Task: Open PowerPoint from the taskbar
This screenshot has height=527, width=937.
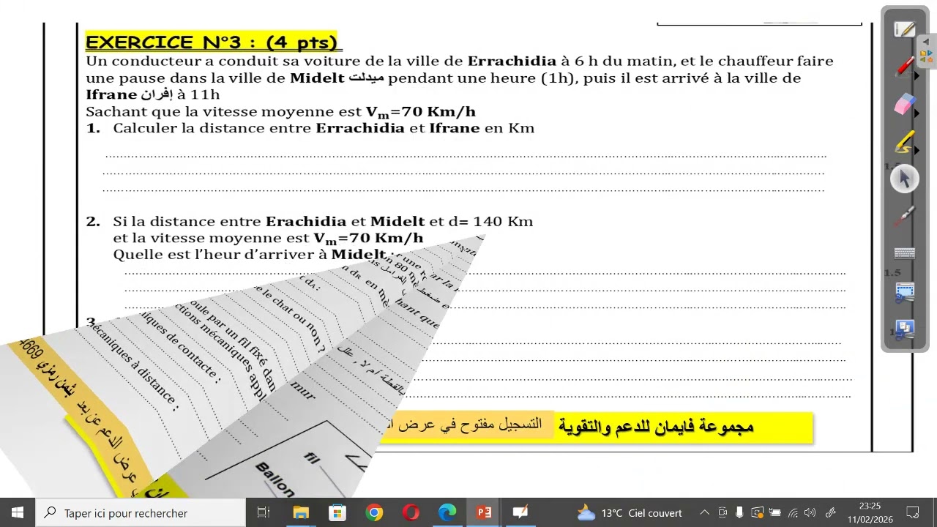Action: 484,512
